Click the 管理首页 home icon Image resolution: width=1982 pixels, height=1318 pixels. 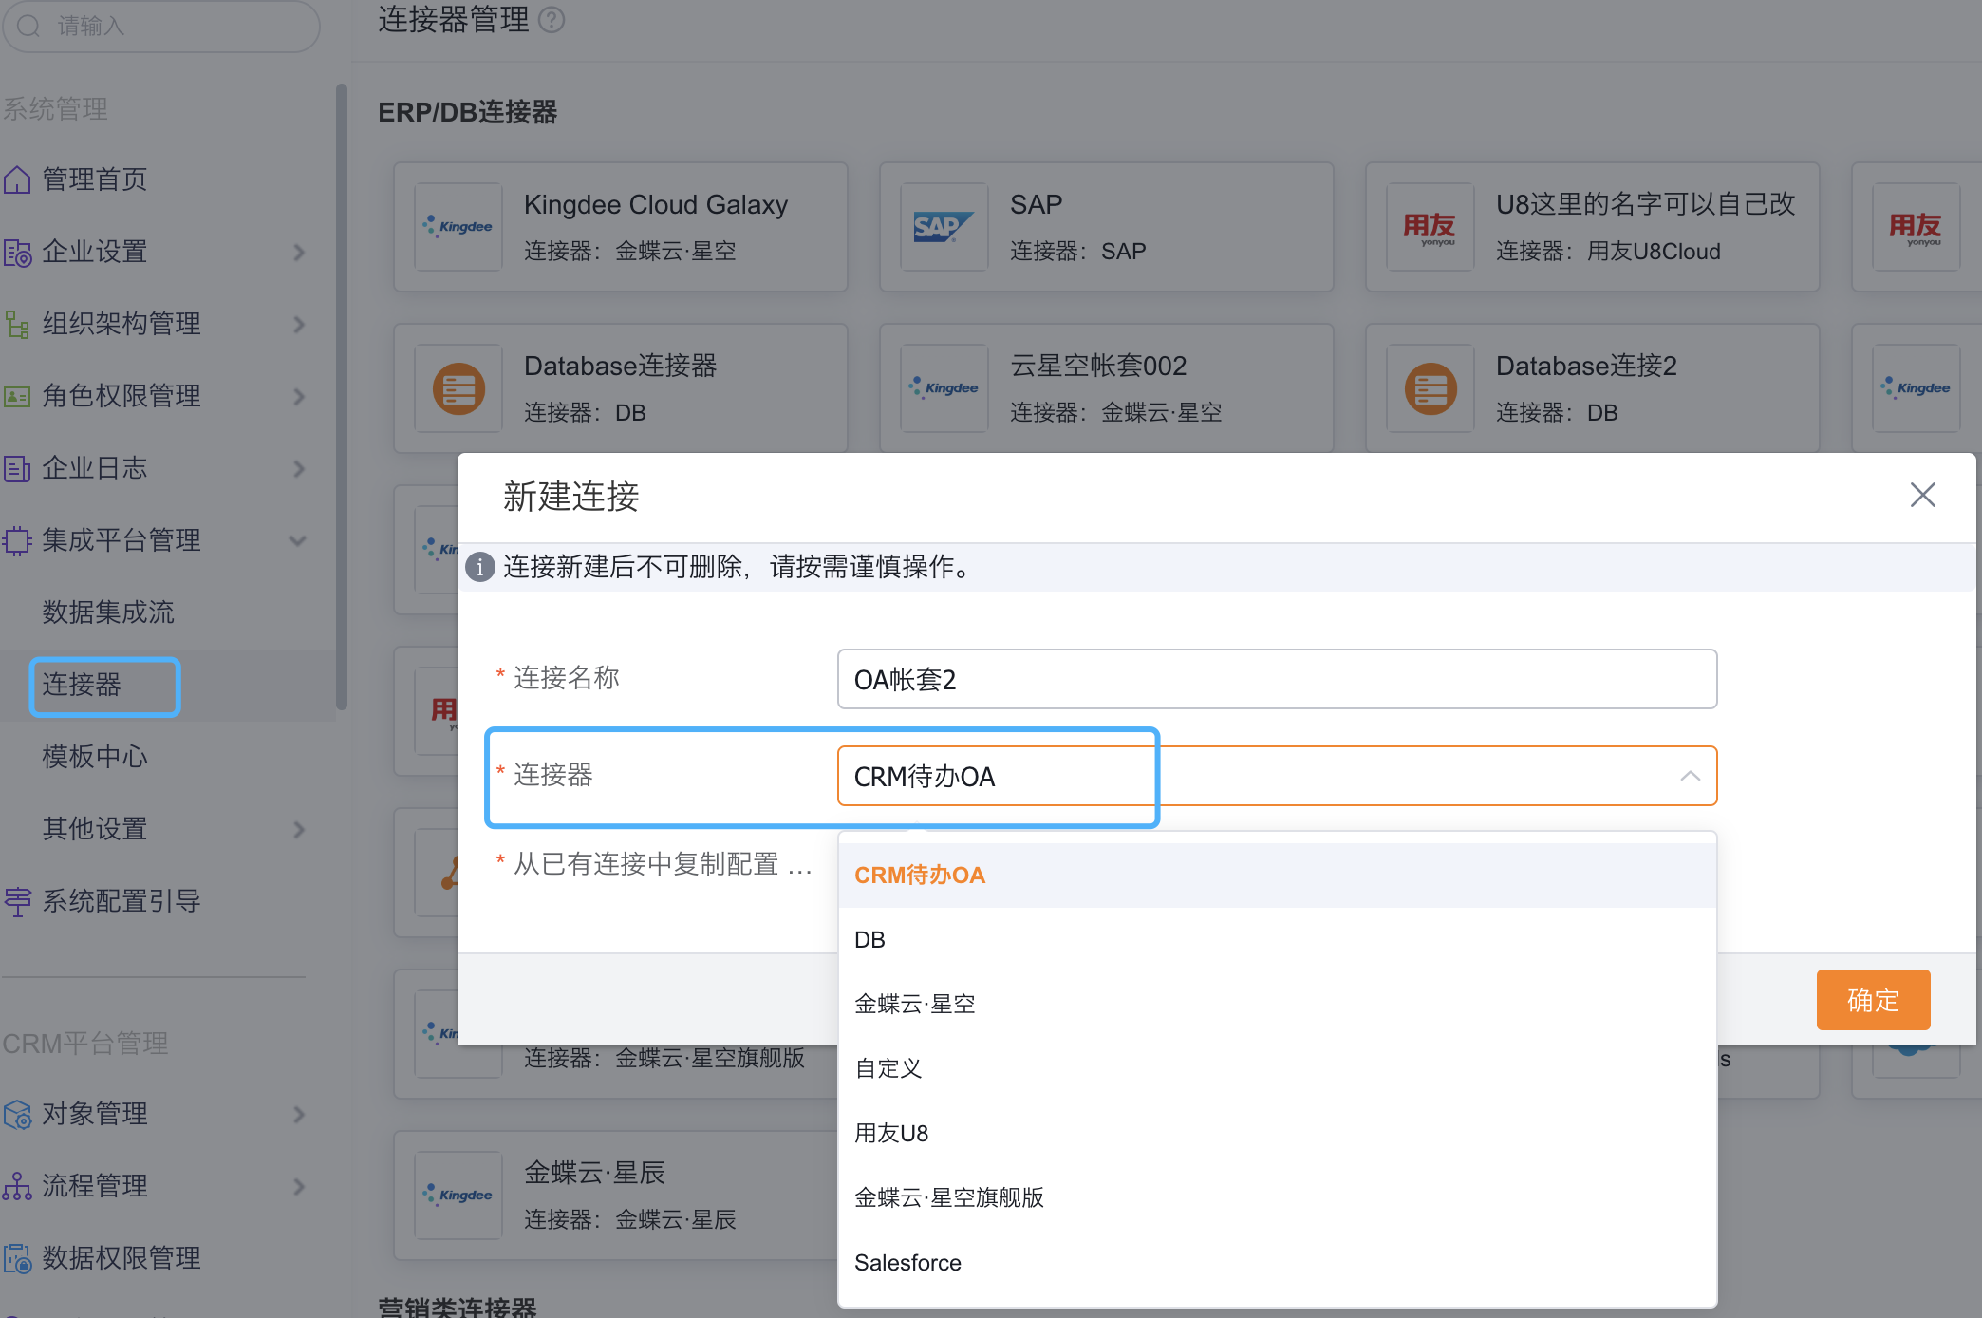17,179
